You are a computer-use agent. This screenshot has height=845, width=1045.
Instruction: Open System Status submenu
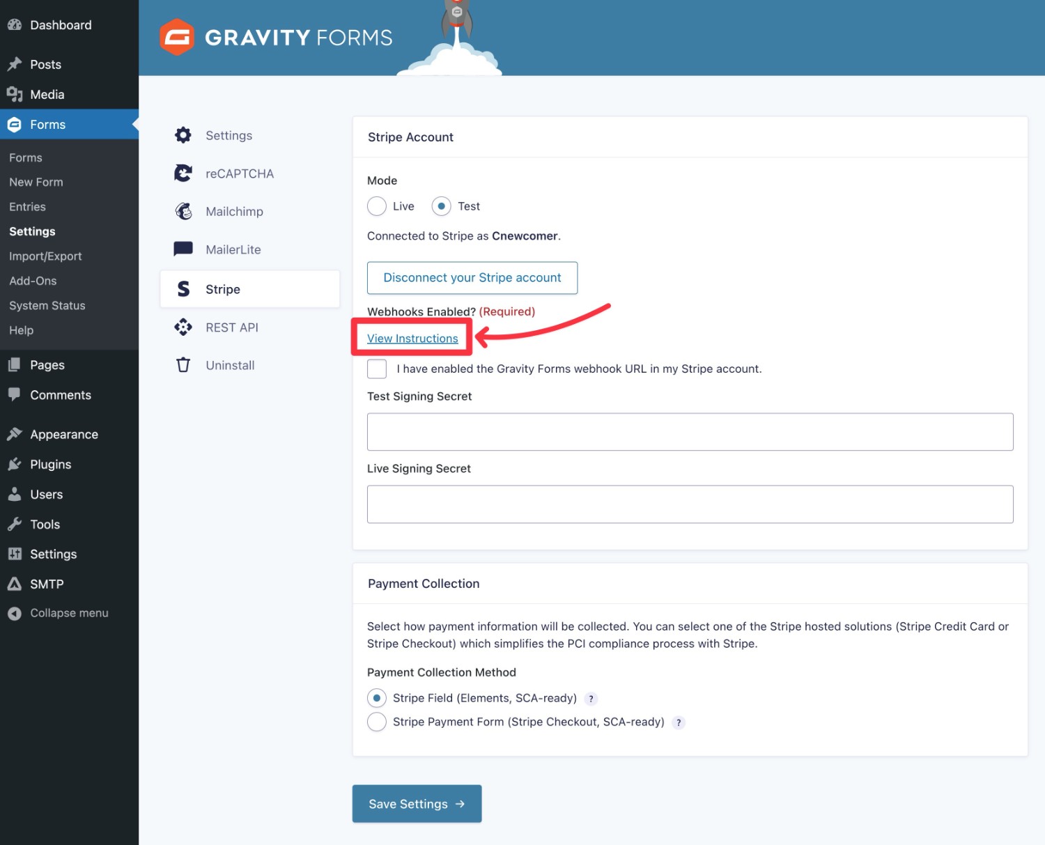[x=47, y=306]
